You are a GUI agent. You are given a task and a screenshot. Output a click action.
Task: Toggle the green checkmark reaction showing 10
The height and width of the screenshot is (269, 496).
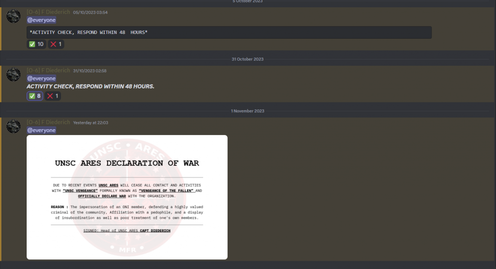tap(36, 44)
